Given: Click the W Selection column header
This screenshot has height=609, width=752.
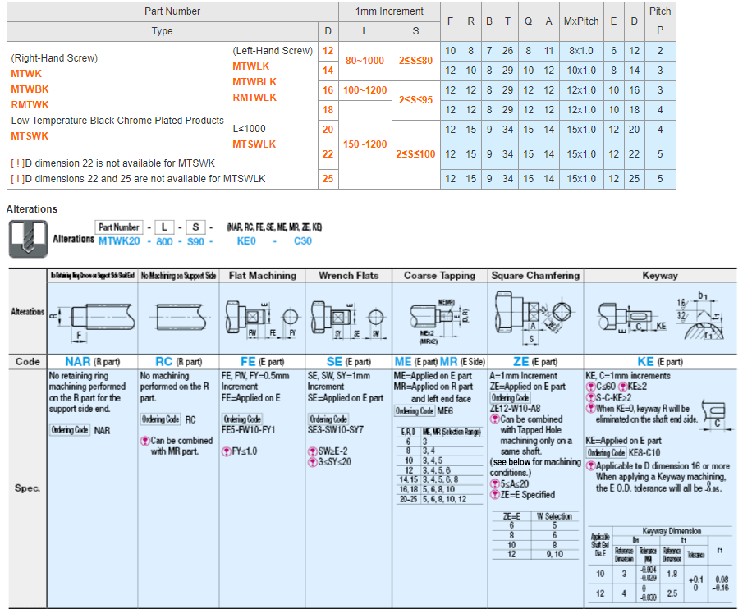Looking at the screenshot, I should coord(554,516).
